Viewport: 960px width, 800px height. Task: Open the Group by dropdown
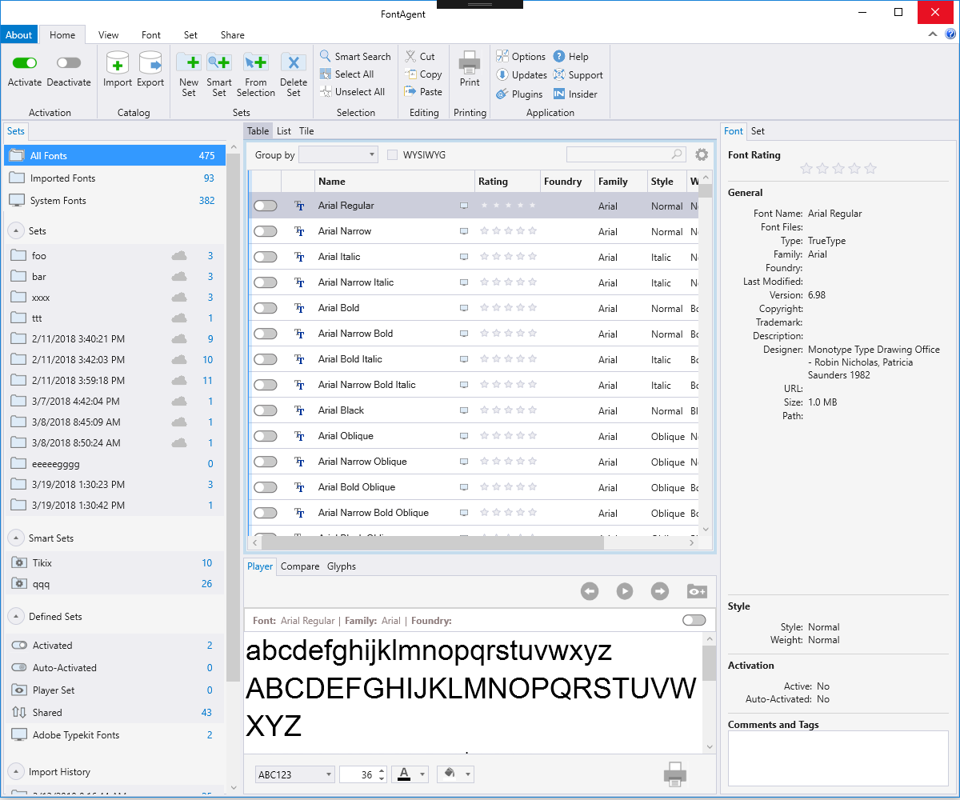[338, 155]
